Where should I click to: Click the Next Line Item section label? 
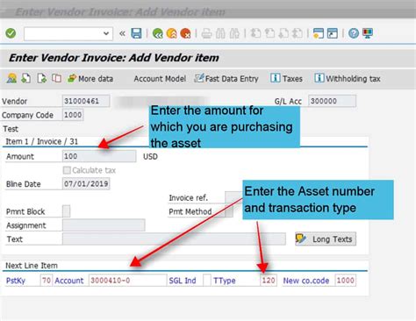[32, 266]
